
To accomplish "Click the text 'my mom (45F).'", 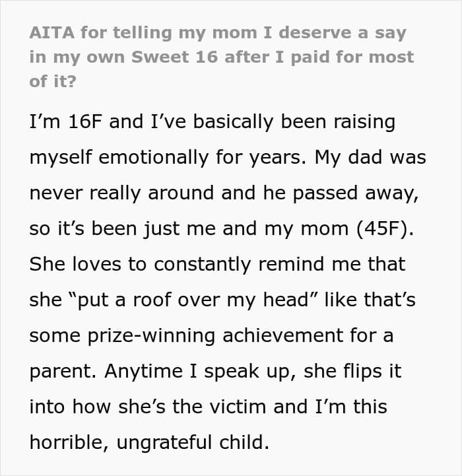I will click(x=339, y=228).
